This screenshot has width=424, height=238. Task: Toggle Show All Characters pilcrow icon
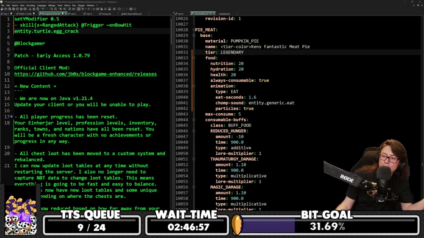click(82, 9)
